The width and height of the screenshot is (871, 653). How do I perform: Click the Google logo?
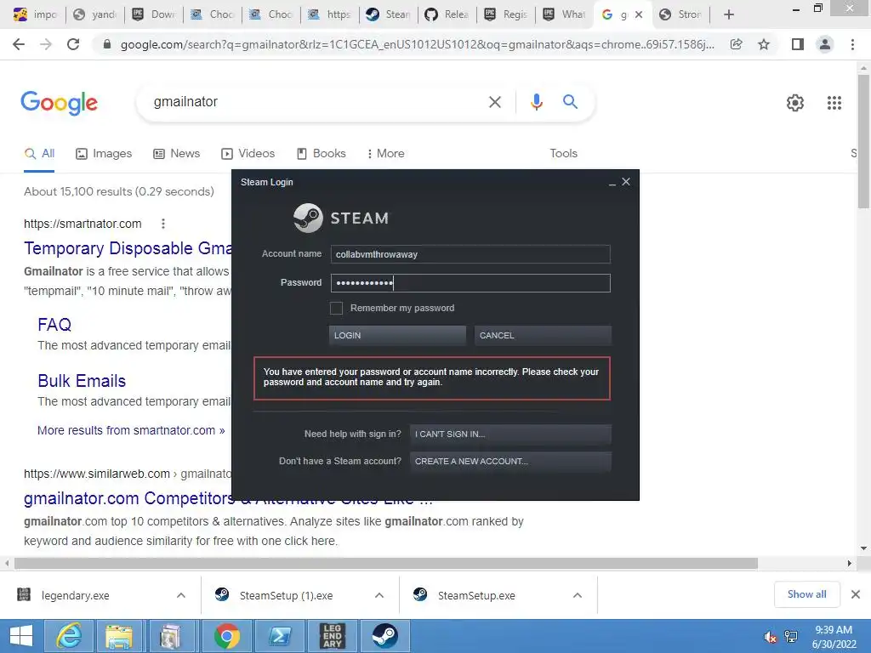pos(60,103)
